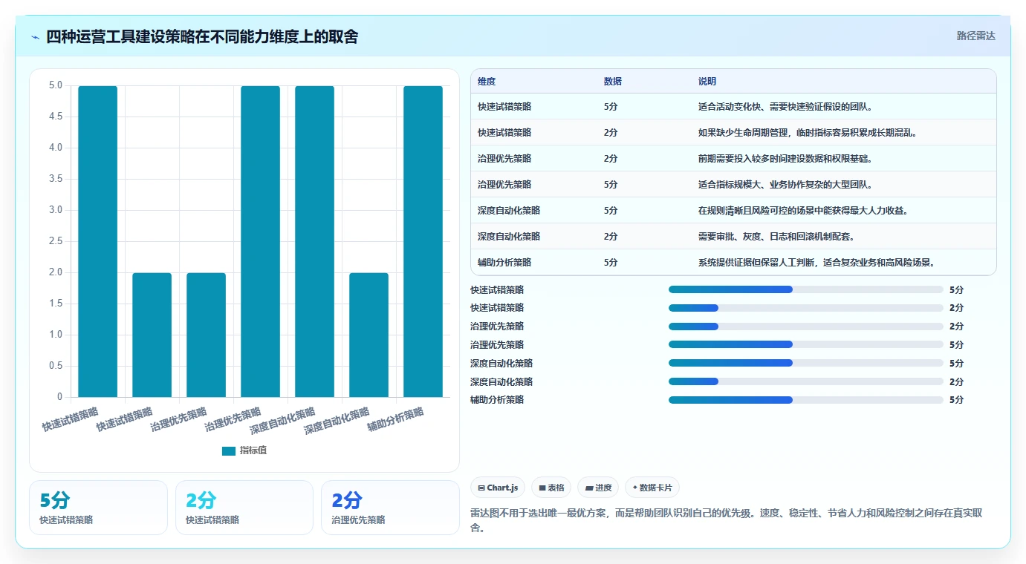Click the 深度自动化策略 chart bar at value 5
Image resolution: width=1026 pixels, height=564 pixels.
click(315, 241)
